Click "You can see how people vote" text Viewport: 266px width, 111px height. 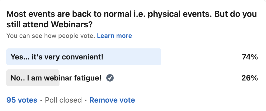[x=51, y=36]
